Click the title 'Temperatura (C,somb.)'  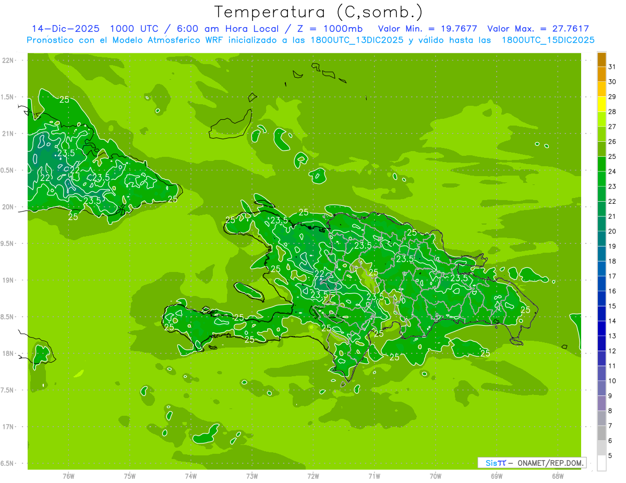(x=319, y=12)
